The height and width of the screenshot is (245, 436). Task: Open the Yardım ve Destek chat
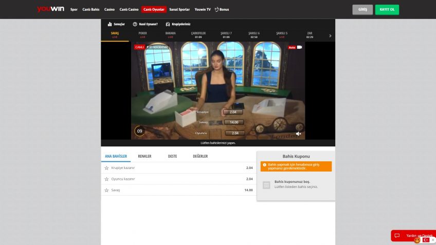413,236
